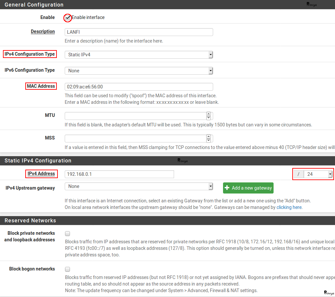
Task: Click the MTU label
Action: pos(50,115)
